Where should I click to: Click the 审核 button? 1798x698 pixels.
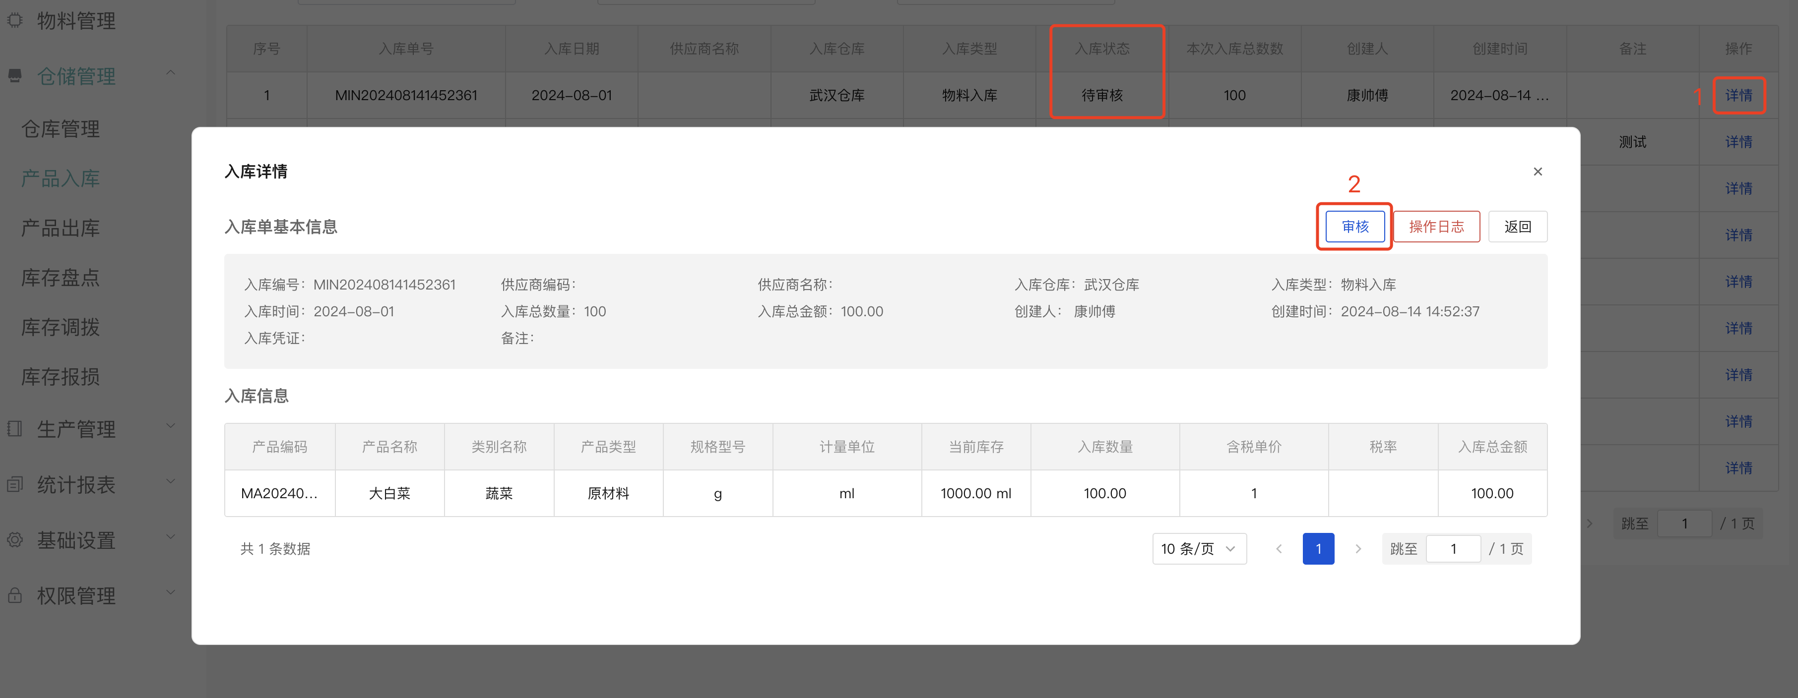point(1355,227)
